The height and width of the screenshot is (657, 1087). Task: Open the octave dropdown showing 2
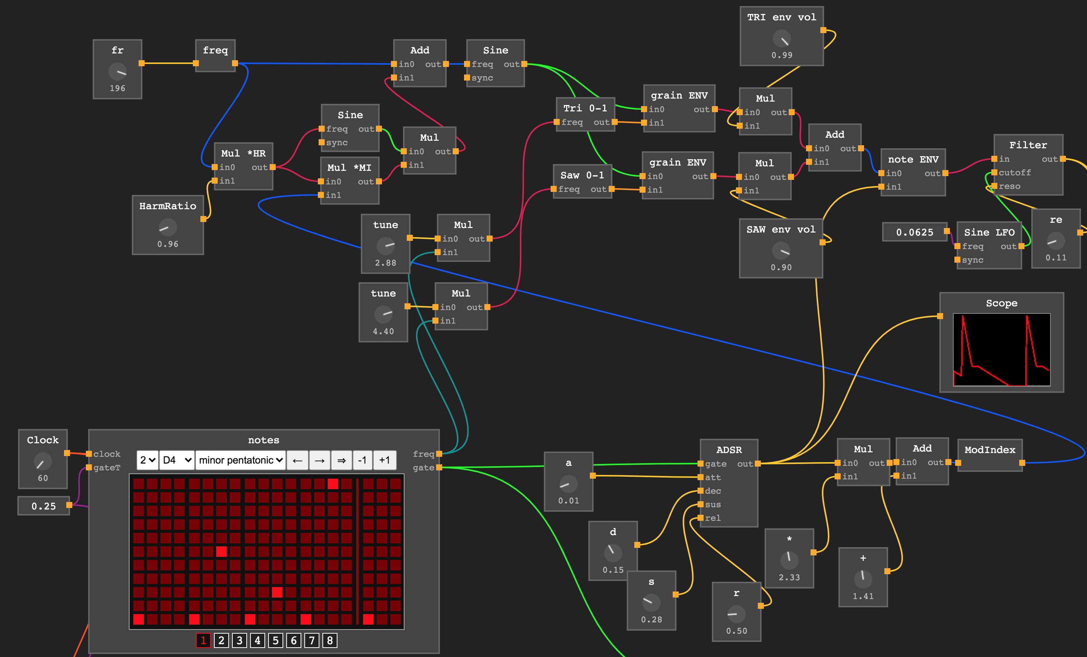coord(147,460)
